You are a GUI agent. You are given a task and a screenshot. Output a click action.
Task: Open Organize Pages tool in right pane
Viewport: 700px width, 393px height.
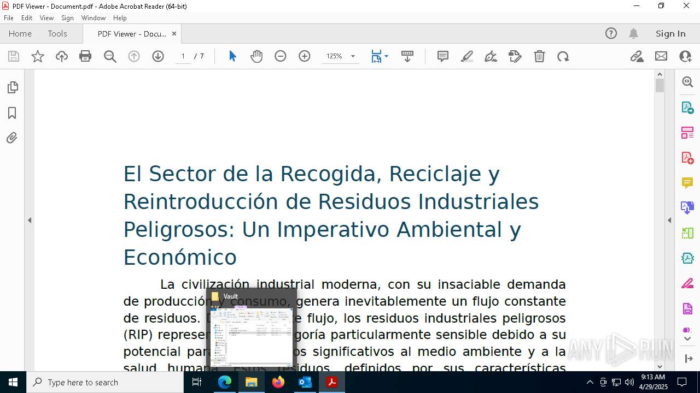687,132
